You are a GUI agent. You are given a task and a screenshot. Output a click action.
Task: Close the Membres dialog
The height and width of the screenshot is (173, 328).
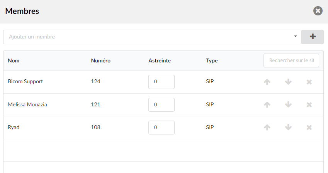pyautogui.click(x=318, y=11)
